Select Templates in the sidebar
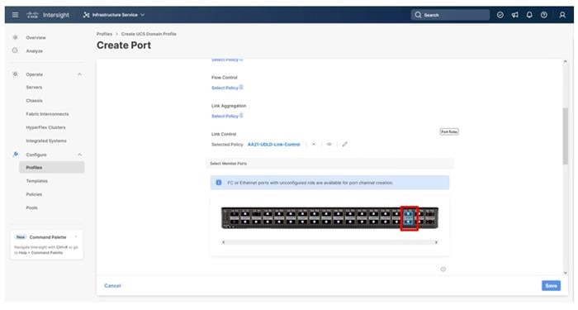 [x=37, y=181]
